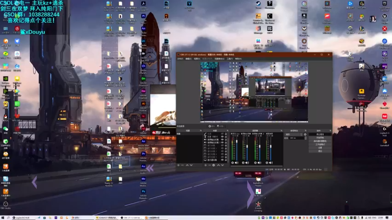
Task: Hide the text (GDI+) source with its eye icon
Action: pyautogui.click(x=221, y=137)
